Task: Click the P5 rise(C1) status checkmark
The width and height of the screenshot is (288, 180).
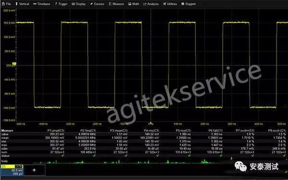Action: click(189, 156)
